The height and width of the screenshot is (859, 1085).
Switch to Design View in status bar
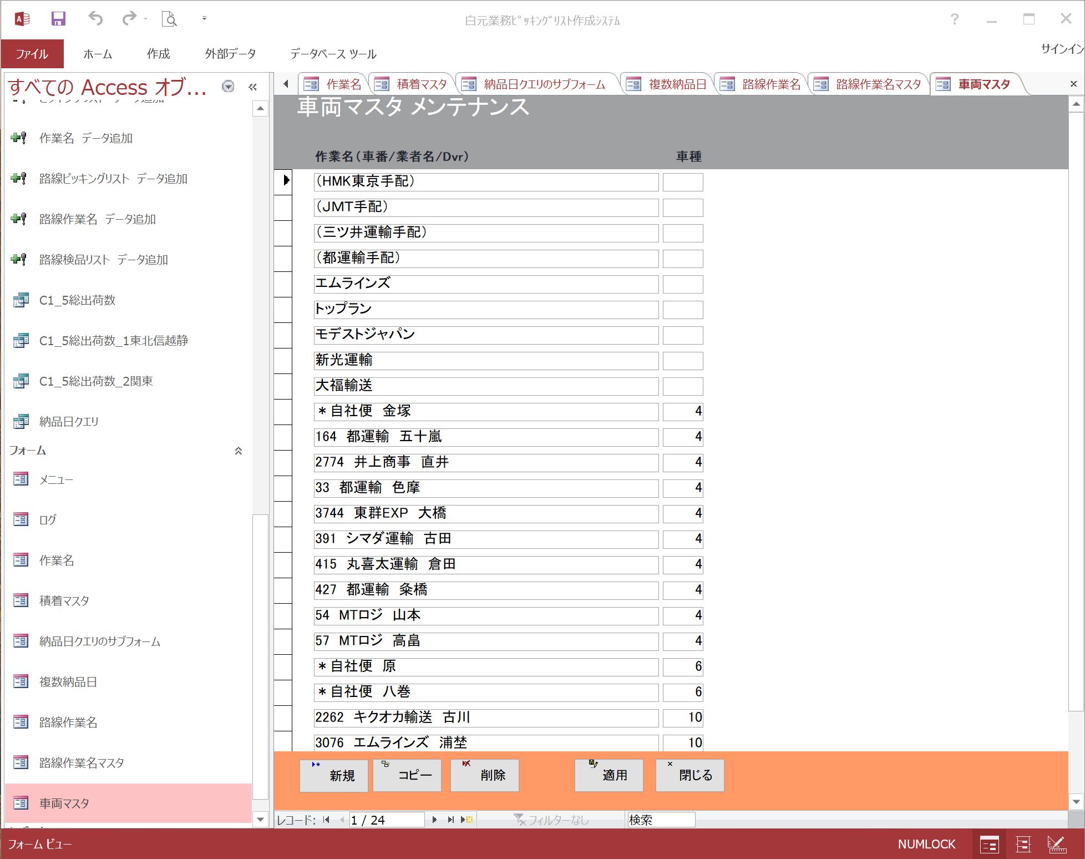click(x=1056, y=845)
